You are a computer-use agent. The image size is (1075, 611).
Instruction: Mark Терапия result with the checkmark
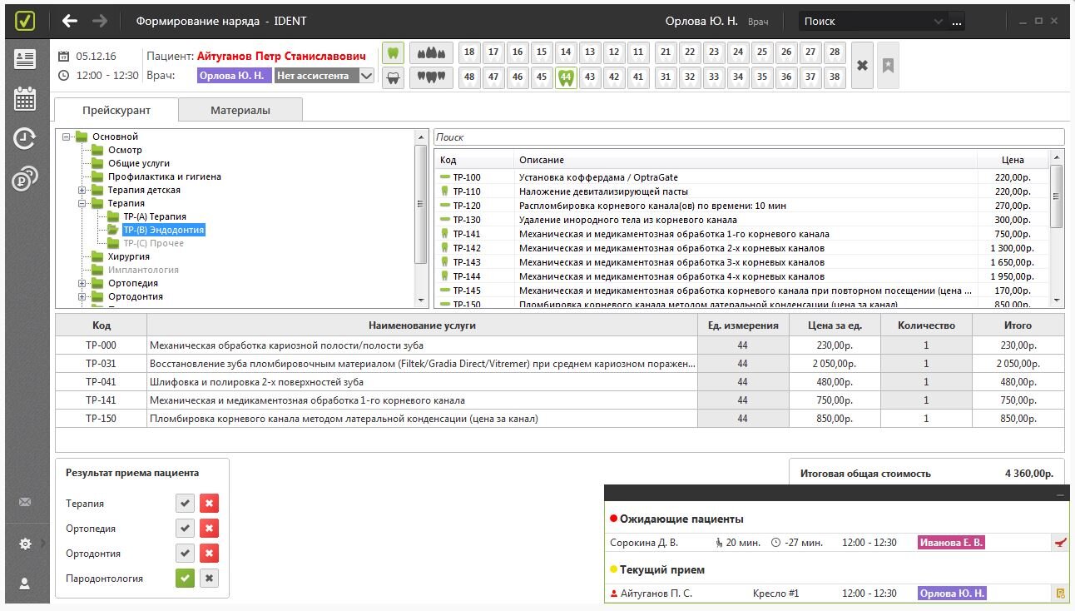click(x=185, y=504)
